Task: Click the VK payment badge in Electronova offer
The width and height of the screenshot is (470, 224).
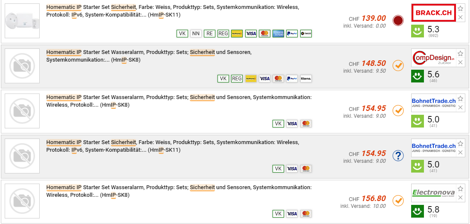Action: click(278, 214)
